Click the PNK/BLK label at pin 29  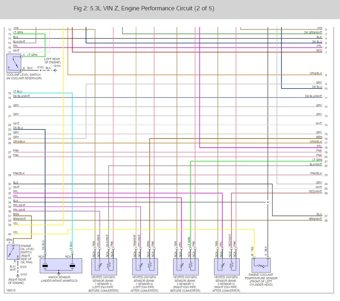[19, 173]
